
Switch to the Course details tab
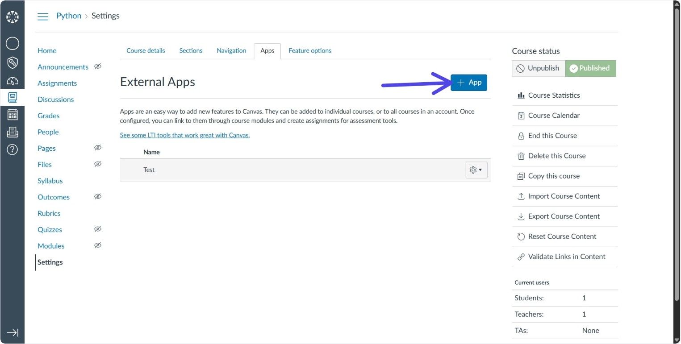pyautogui.click(x=146, y=51)
